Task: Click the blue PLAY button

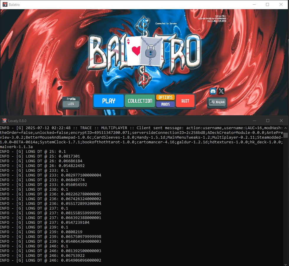Action: [x=109, y=101]
